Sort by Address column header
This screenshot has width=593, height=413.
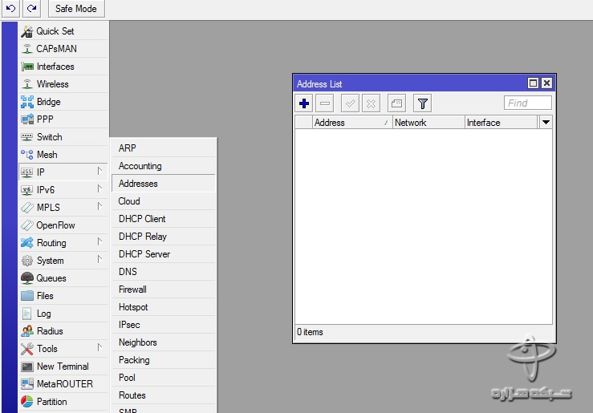point(352,123)
